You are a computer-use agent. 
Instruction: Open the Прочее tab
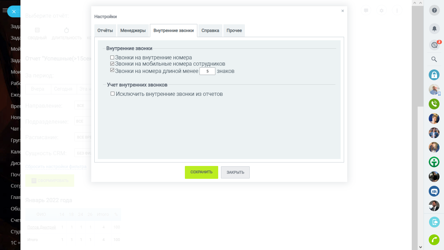click(234, 31)
